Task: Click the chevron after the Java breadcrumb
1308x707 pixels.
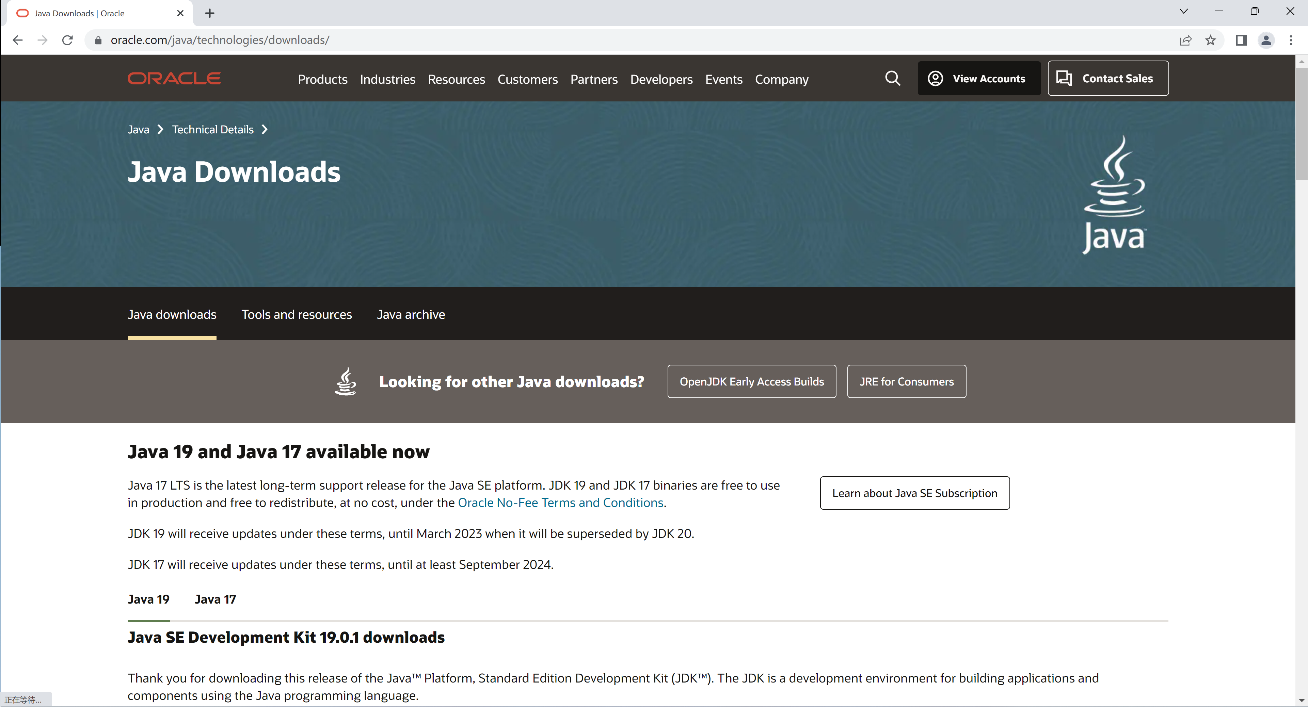Action: point(160,129)
